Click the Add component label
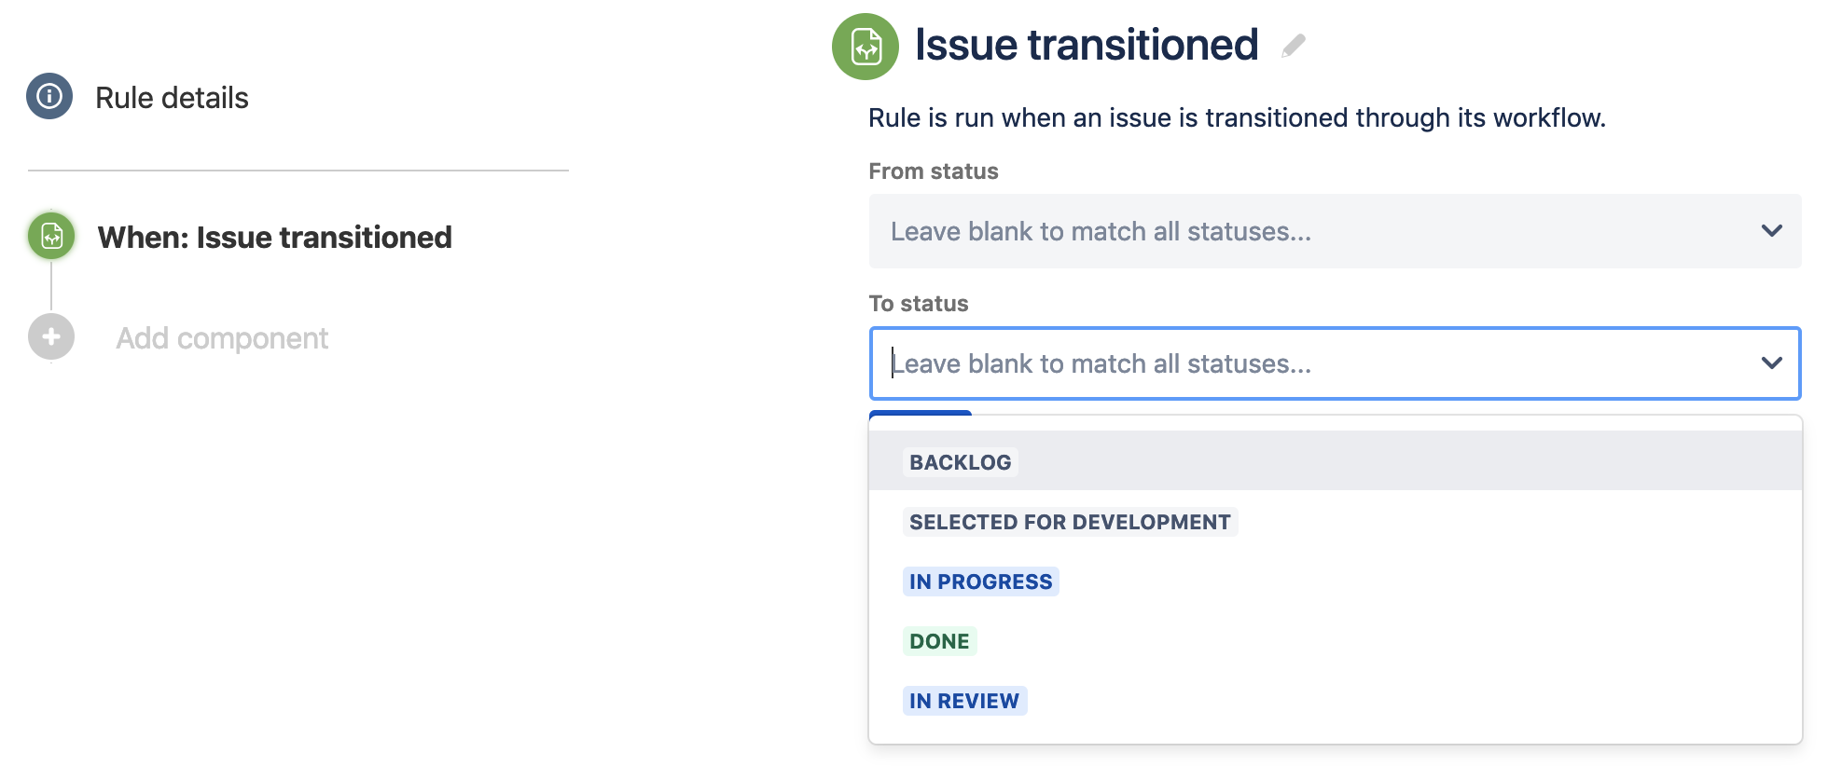The height and width of the screenshot is (766, 1828). coord(222,338)
